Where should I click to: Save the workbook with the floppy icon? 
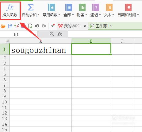coord(10,26)
